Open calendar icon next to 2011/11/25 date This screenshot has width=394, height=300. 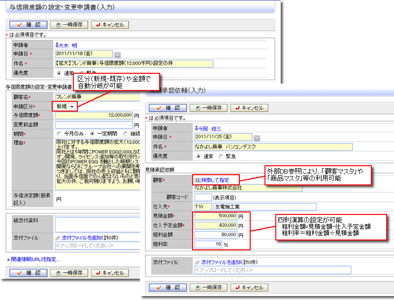click(257, 138)
